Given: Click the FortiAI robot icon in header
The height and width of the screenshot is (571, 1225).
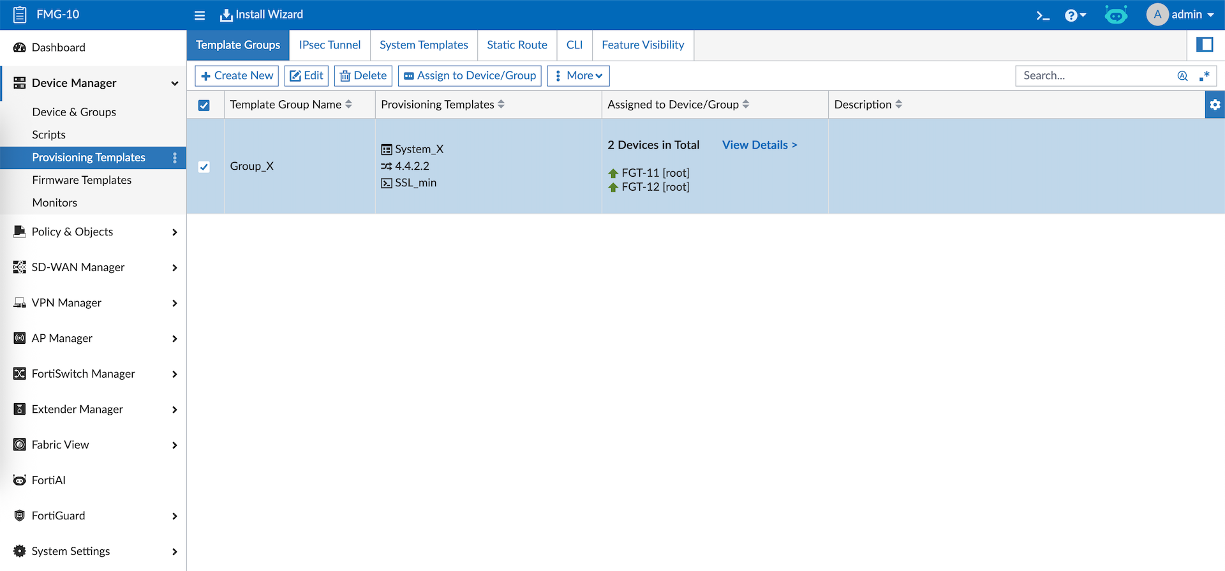Looking at the screenshot, I should (1116, 15).
